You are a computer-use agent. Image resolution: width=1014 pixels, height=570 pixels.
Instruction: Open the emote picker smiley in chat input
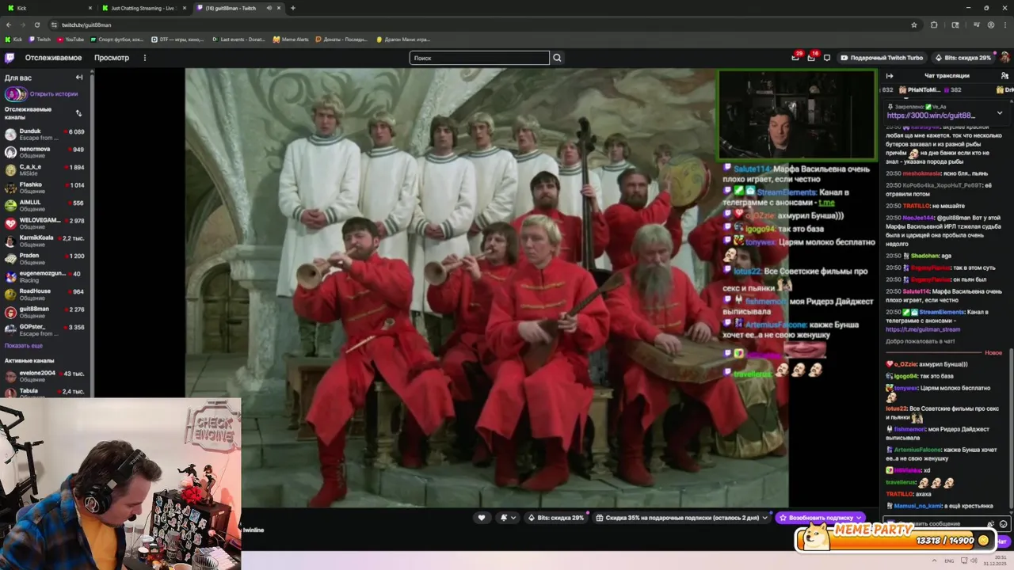tap(1003, 524)
